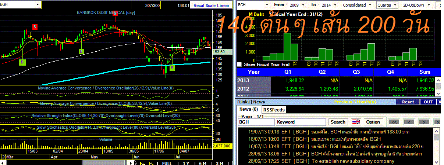Click the volume value 2,037,000
The image size is (444, 165).
222,146
